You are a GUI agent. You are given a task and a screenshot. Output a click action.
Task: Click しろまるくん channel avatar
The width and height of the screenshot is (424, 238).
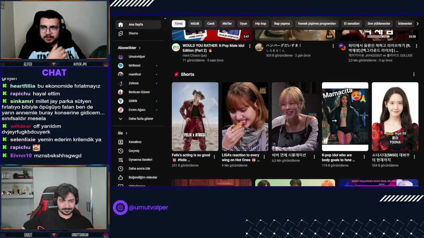[259, 47]
